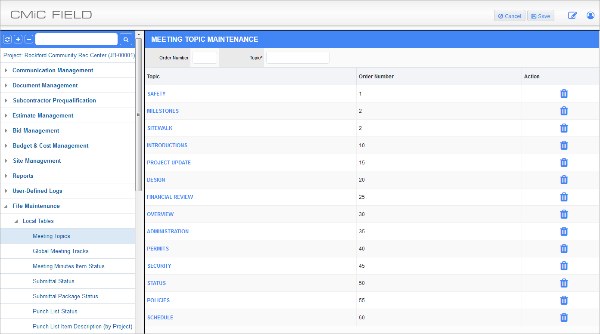This screenshot has width=600, height=334.
Task: Click the left panel vertical scrollbar
Action: click(x=139, y=114)
